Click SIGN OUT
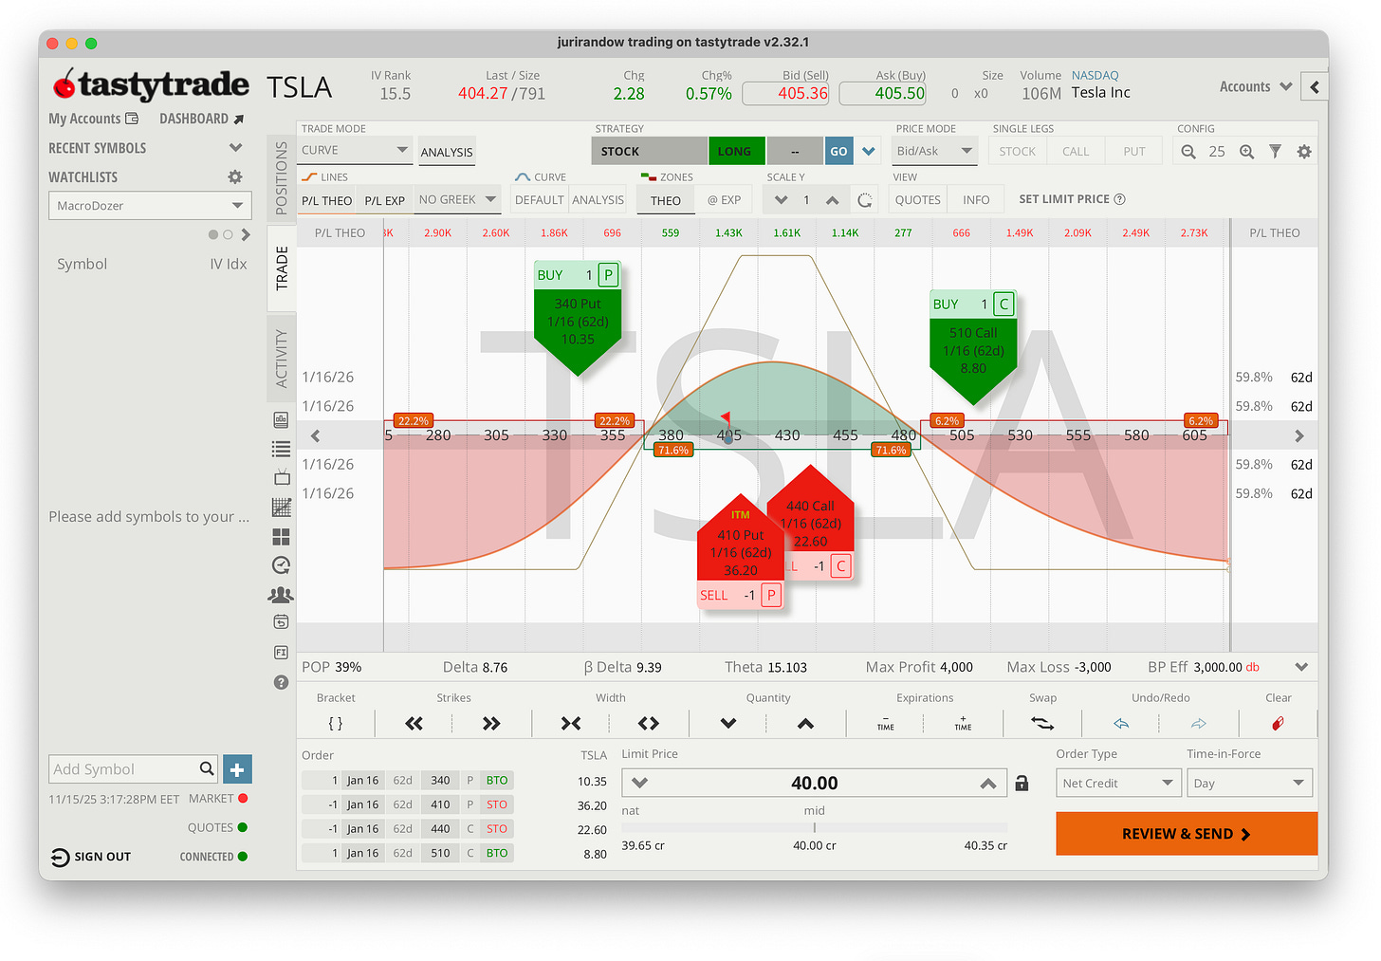 click(x=90, y=857)
